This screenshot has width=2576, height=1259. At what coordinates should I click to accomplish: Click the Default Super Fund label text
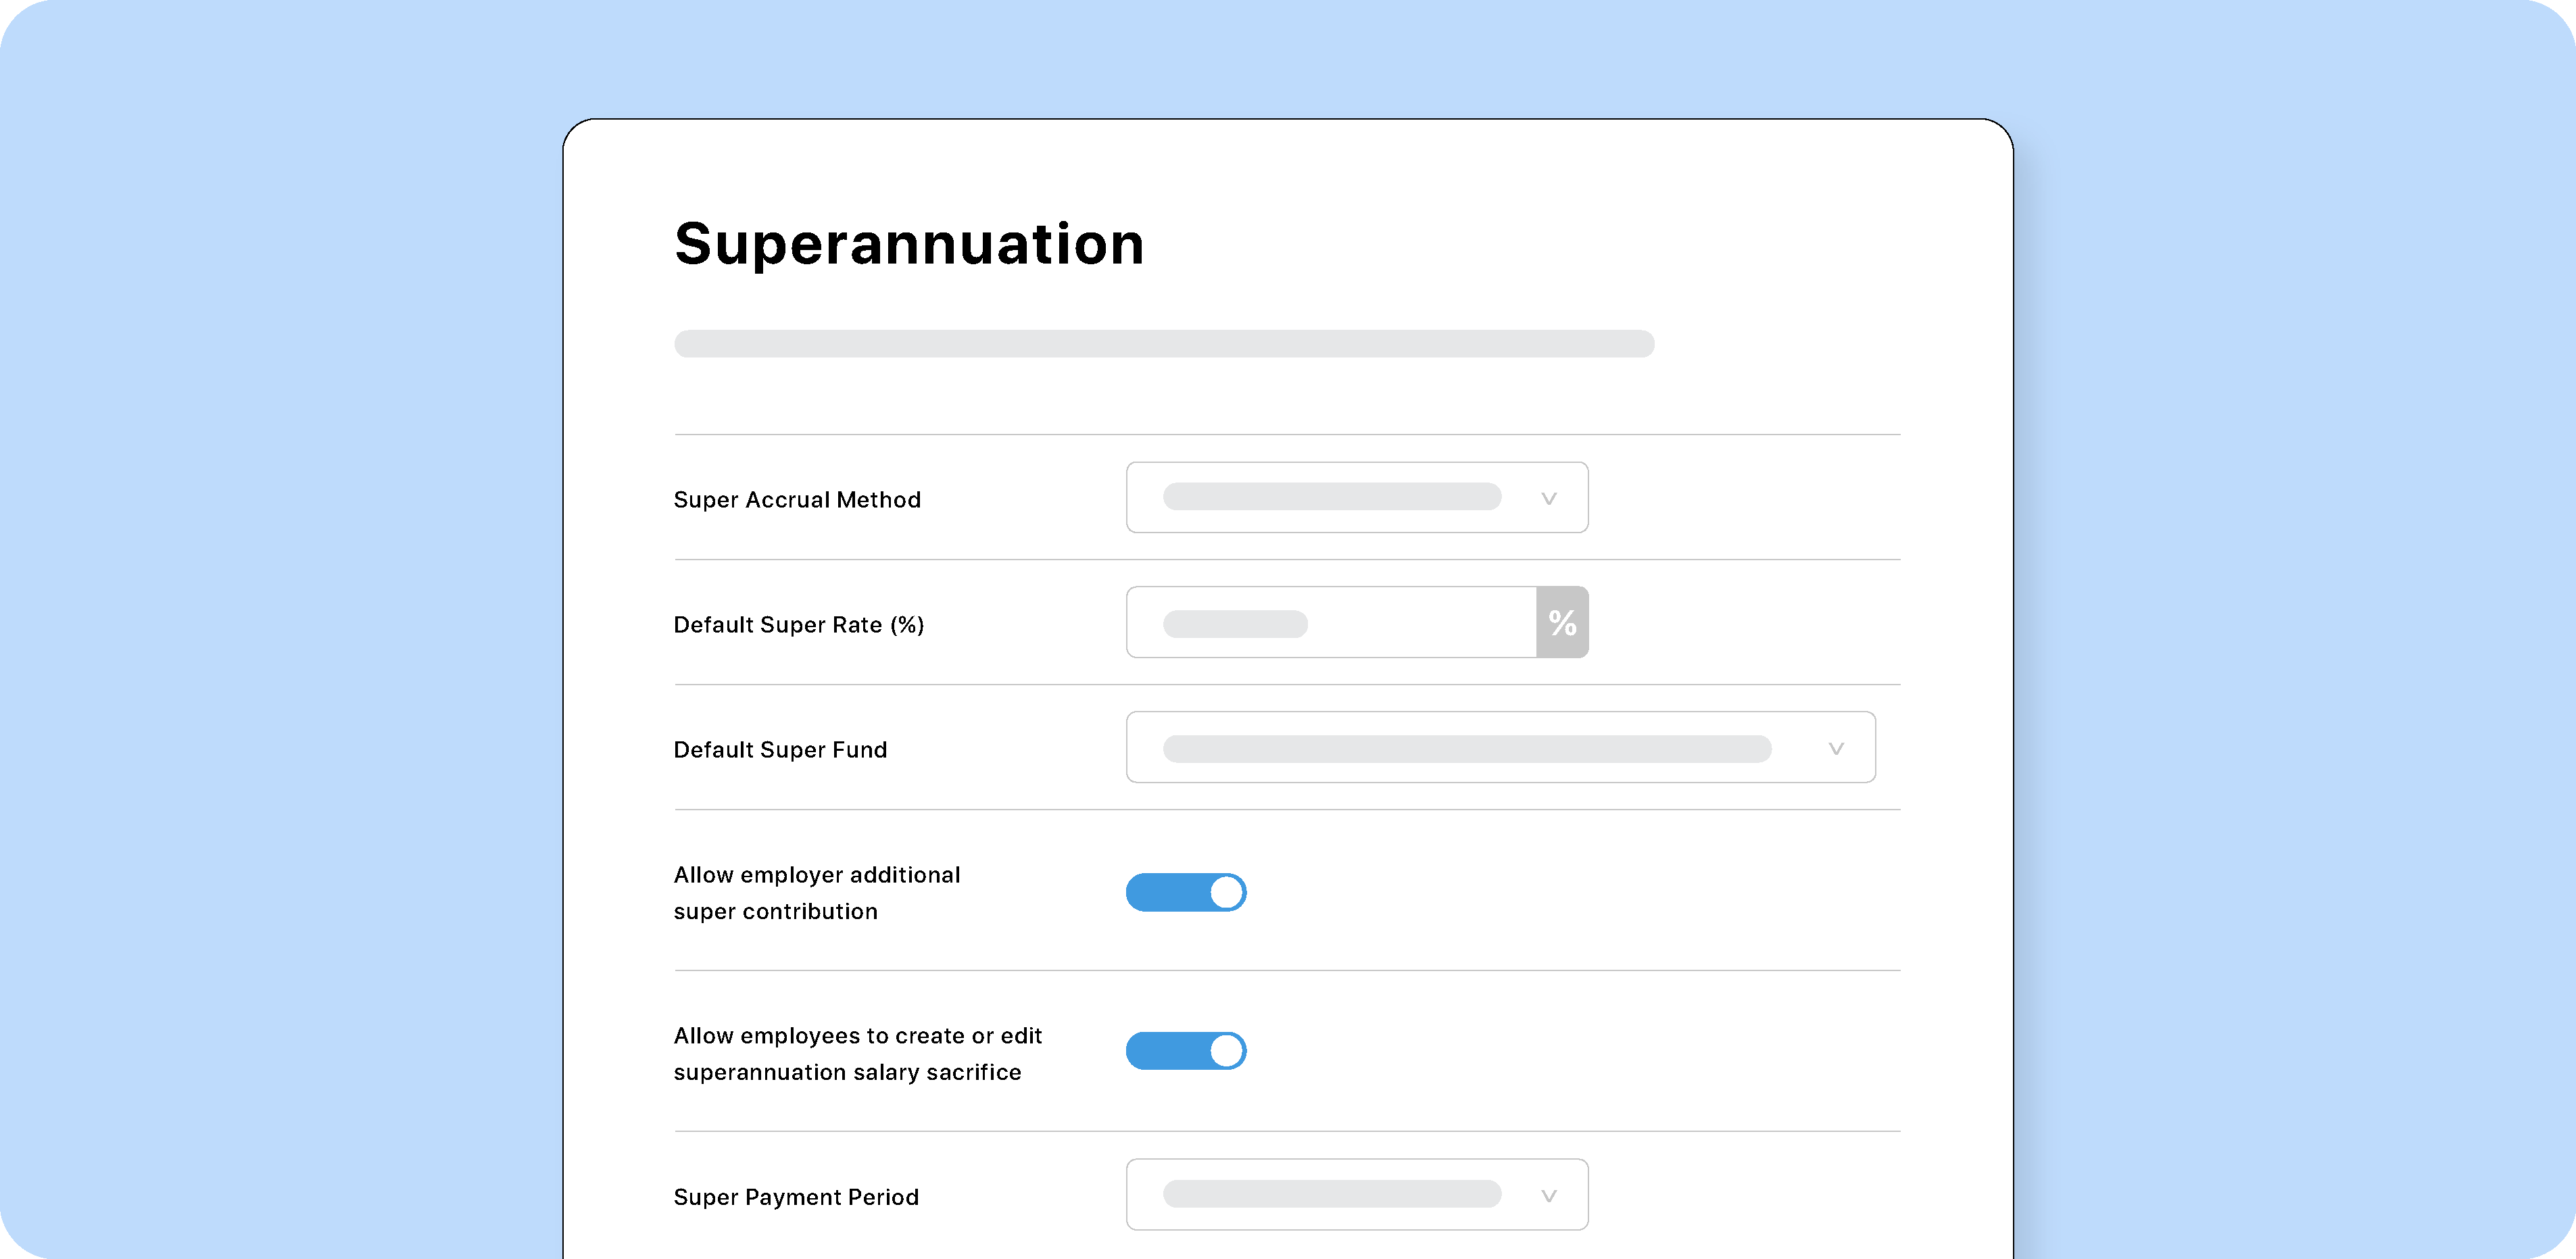780,749
